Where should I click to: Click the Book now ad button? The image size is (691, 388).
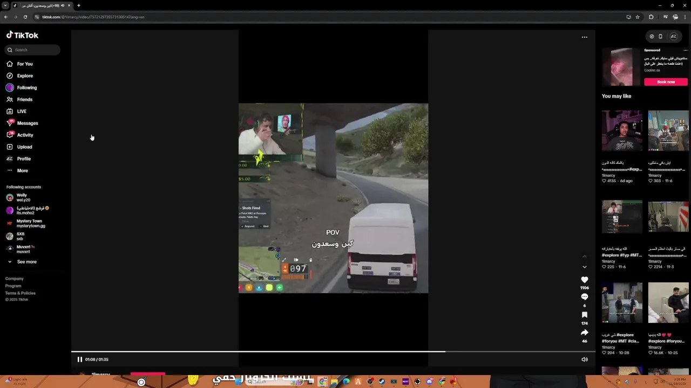click(x=666, y=82)
